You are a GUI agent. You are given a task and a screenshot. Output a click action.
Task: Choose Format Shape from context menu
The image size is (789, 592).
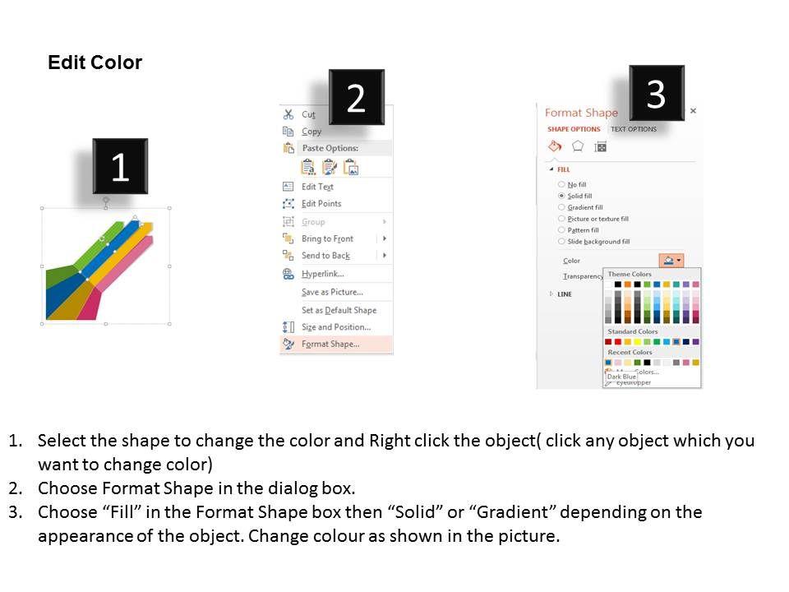point(330,344)
